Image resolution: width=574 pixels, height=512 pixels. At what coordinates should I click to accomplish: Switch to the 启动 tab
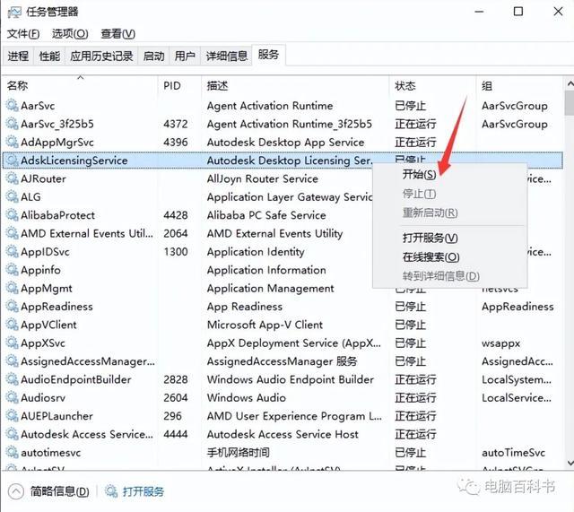pos(153,56)
